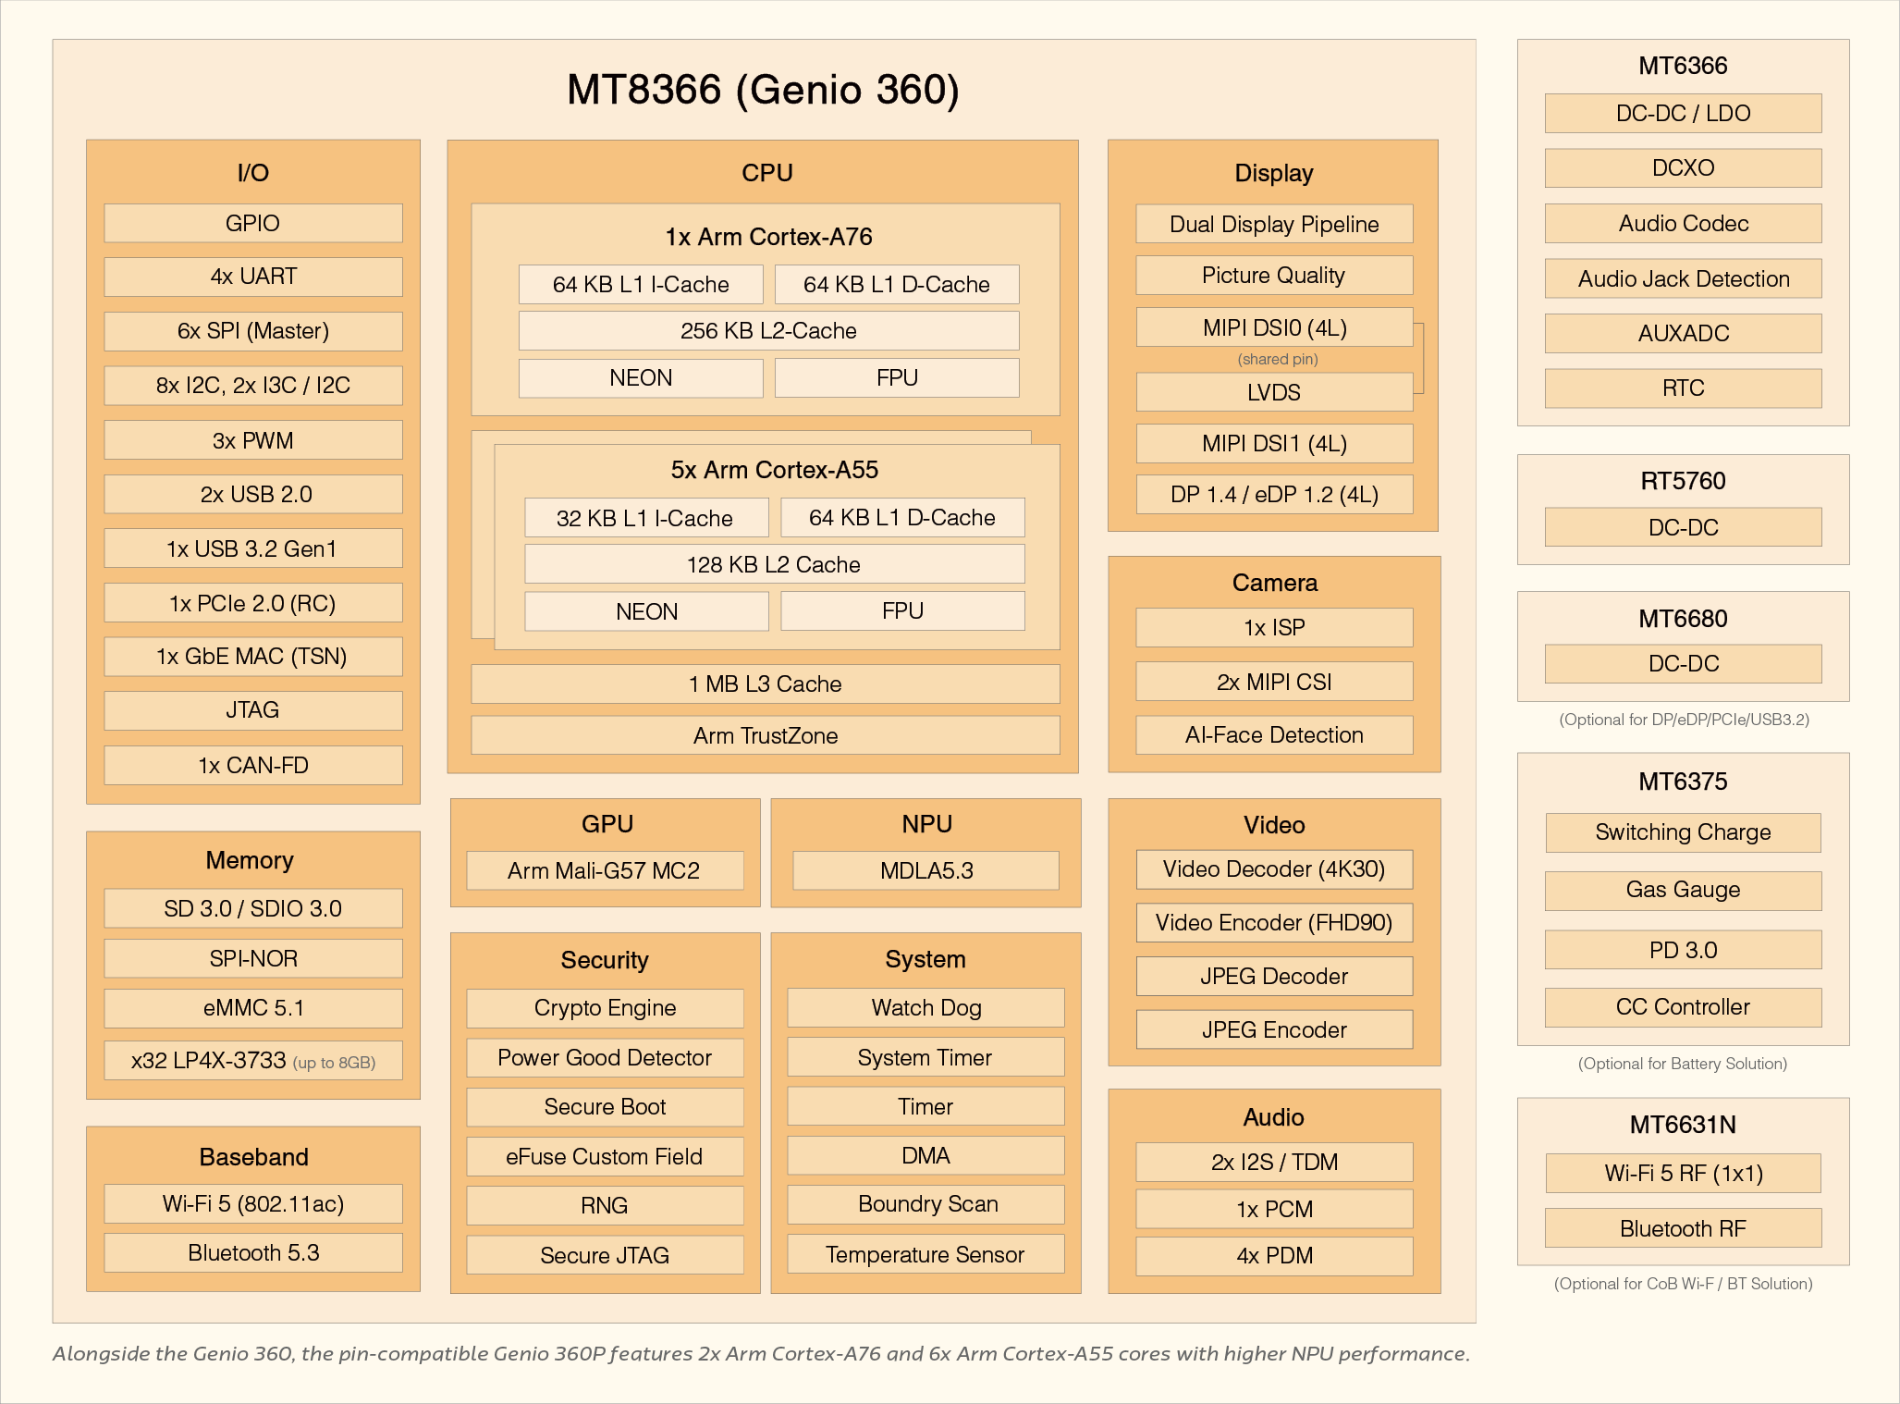Select the Dual Display Pipeline box
Viewport: 1900px width, 1404px height.
[1273, 224]
